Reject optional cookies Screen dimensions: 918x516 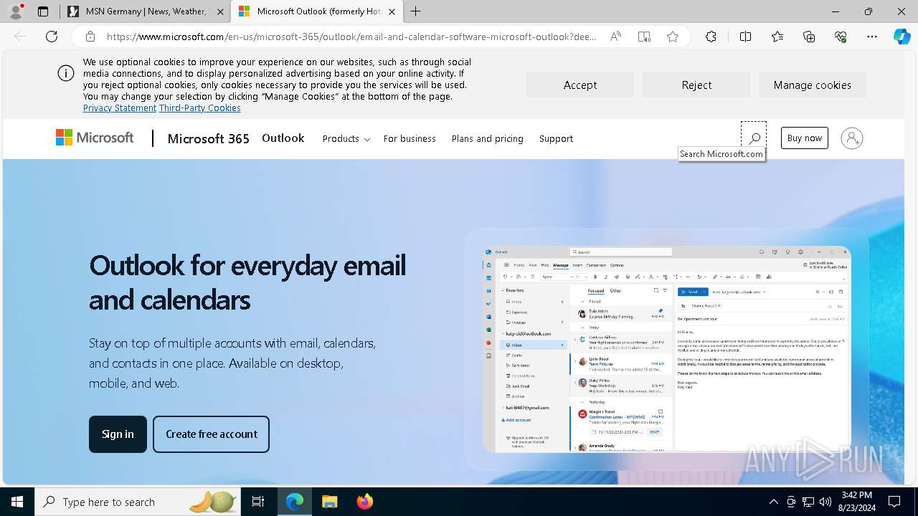(696, 85)
